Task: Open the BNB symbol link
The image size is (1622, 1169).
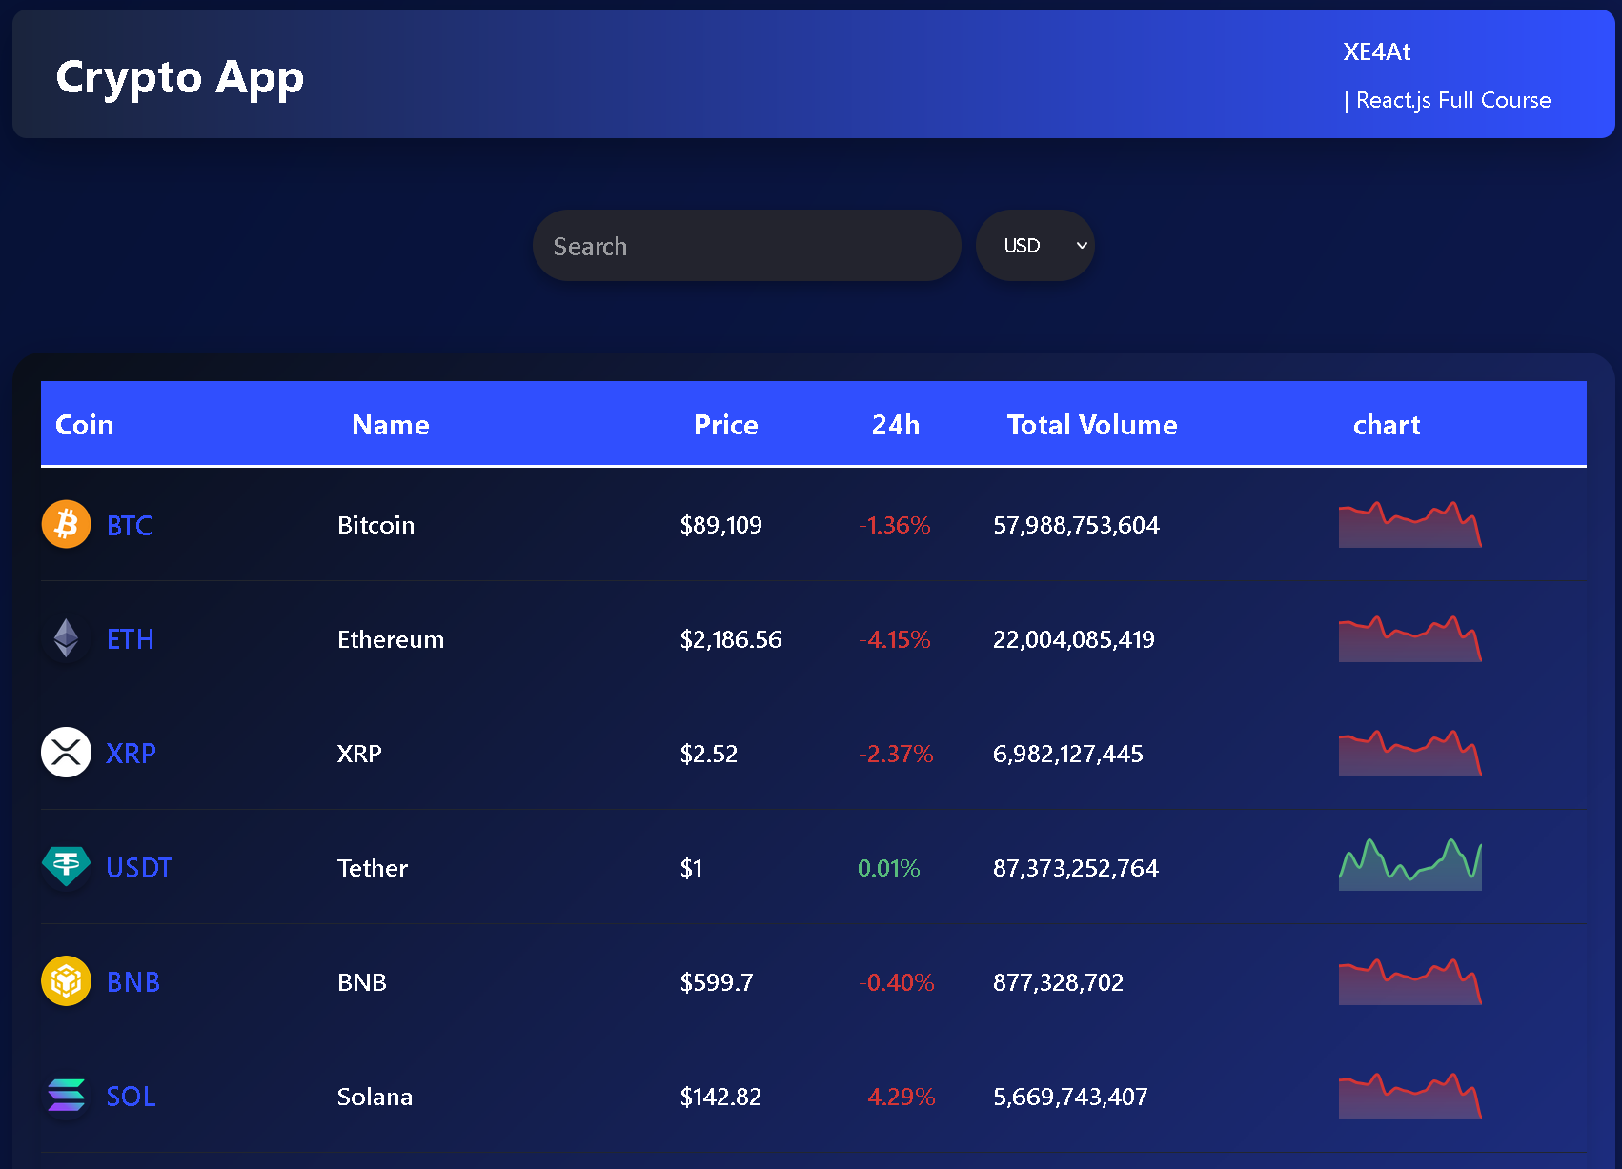Action: click(x=133, y=982)
